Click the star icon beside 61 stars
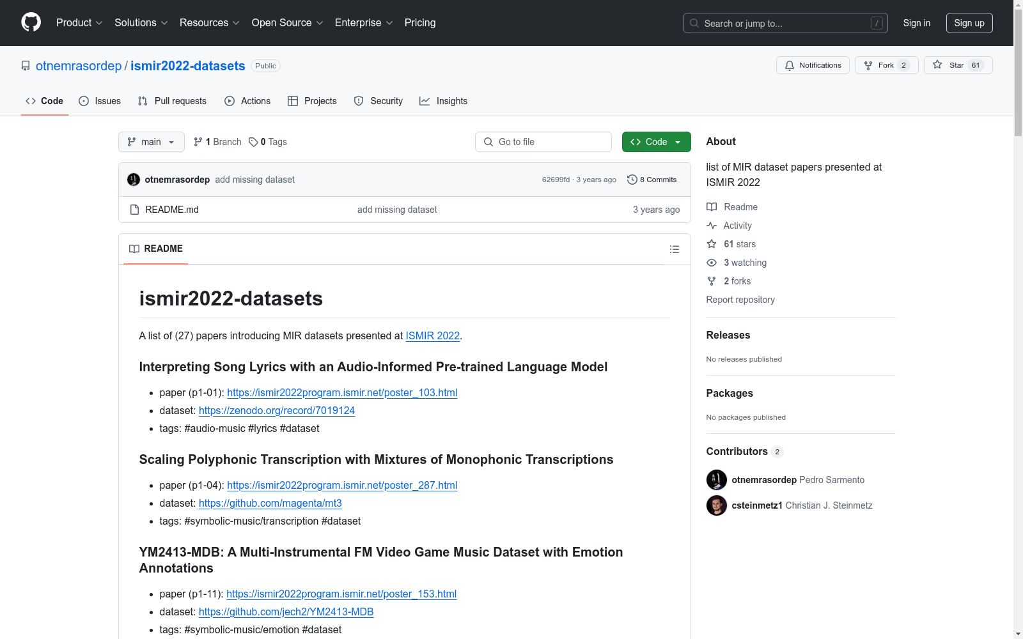The height and width of the screenshot is (639, 1023). pos(712,244)
